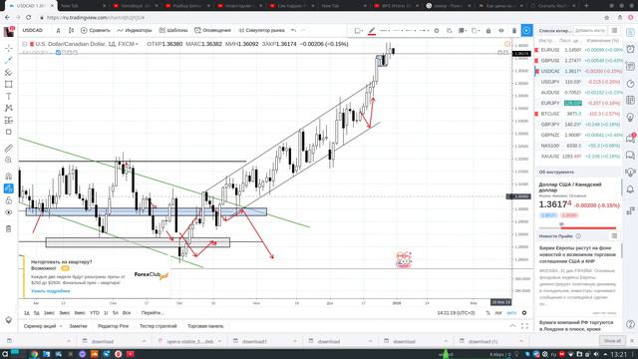
Task: Set the 1Д time range
Action: tap(27, 313)
